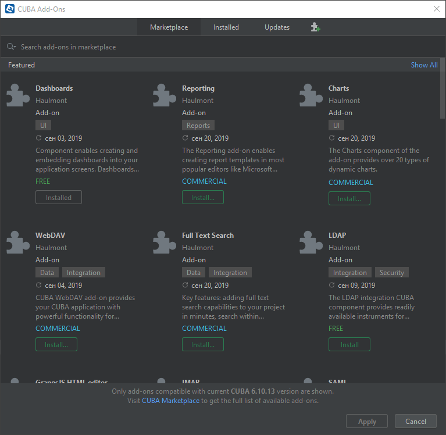Click refresh icon beside Dashboards date
This screenshot has height=435, width=446.
point(39,138)
